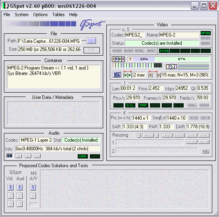This screenshot has height=217, width=219.
Task: Click the Container text MPEG-2 Program Stream
Action: point(48,68)
